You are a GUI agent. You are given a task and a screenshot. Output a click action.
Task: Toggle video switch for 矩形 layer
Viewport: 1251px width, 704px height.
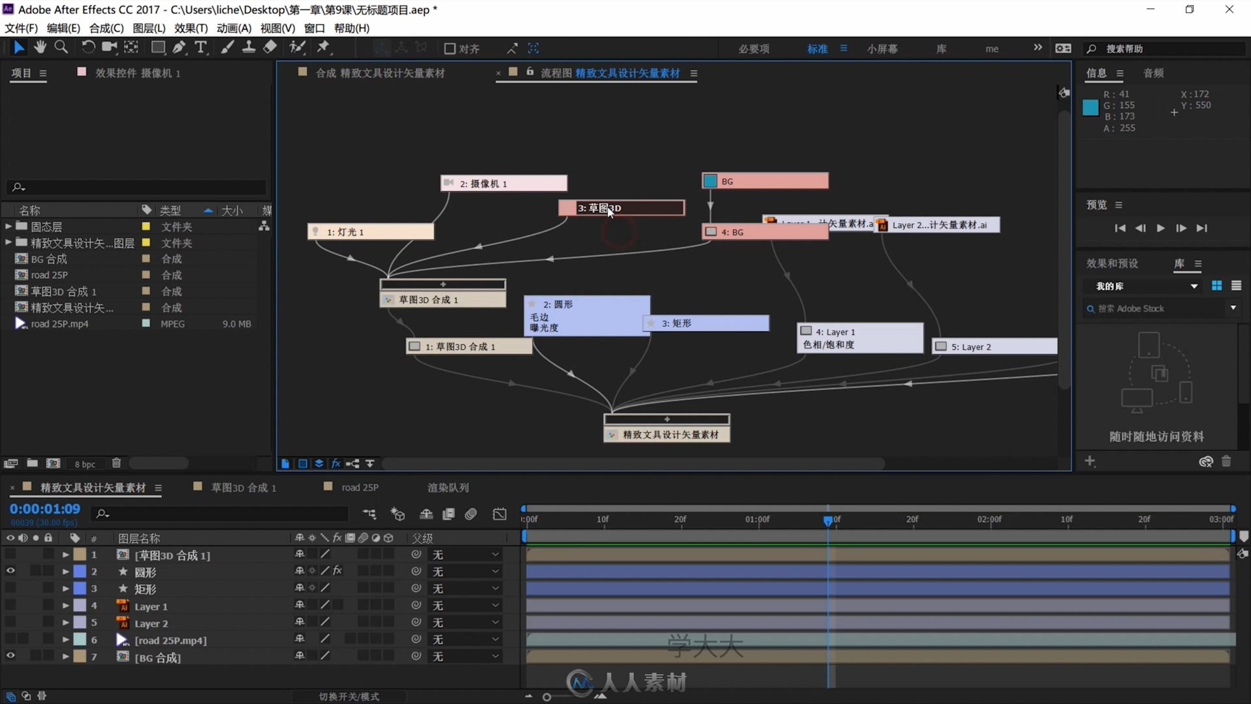10,588
